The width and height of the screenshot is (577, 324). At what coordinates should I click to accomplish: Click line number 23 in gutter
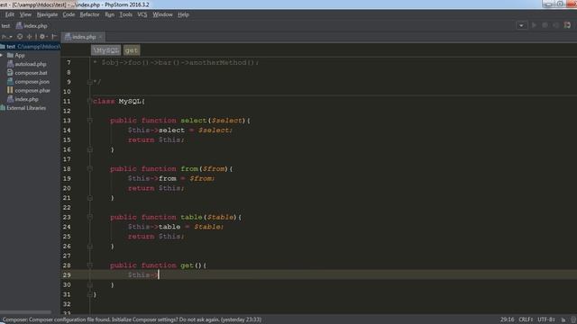tap(67, 217)
